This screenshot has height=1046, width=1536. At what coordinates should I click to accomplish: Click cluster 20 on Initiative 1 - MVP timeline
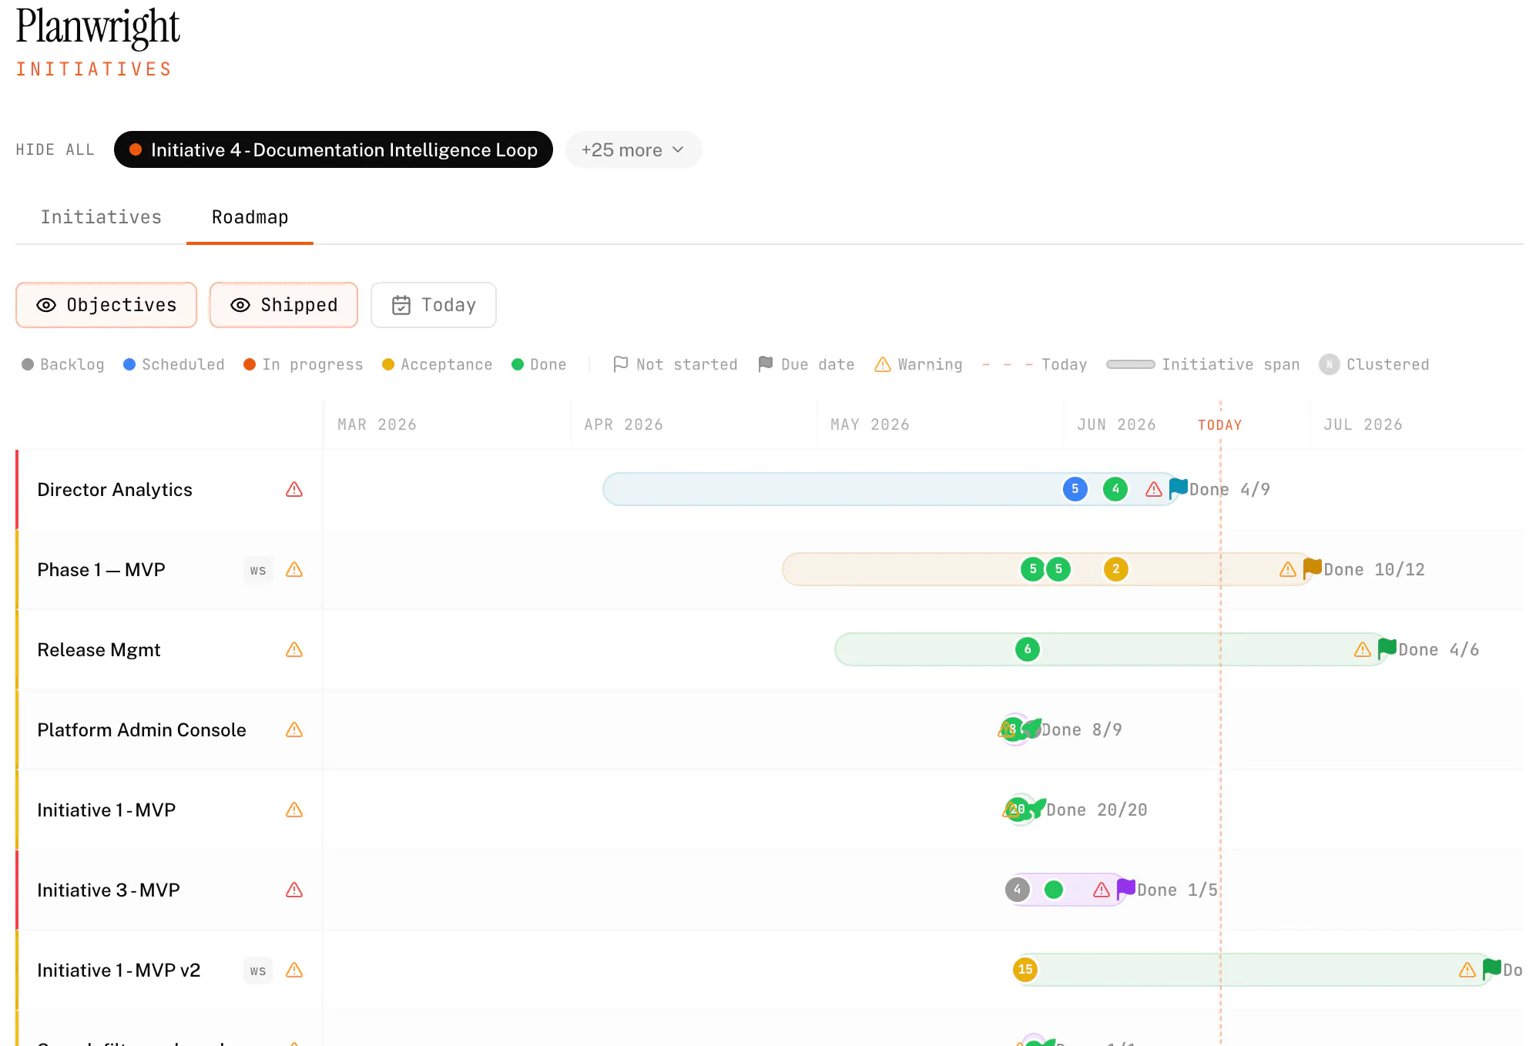[x=1018, y=810]
